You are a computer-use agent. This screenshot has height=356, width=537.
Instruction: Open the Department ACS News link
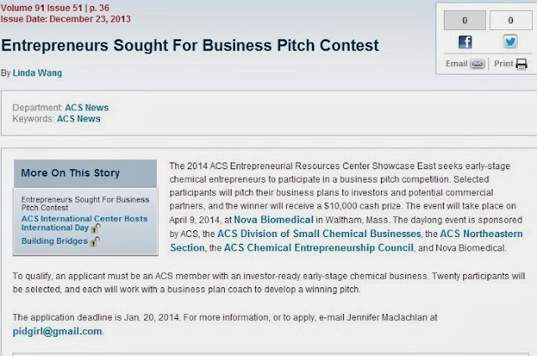coord(86,108)
